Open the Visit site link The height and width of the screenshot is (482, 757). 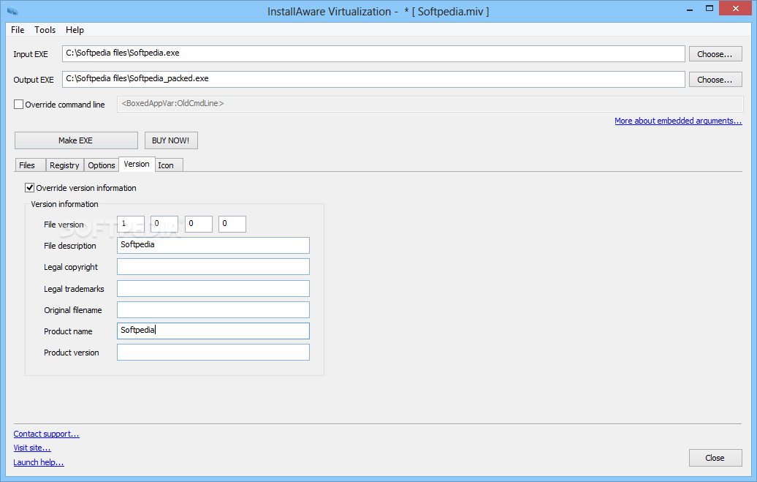point(32,448)
